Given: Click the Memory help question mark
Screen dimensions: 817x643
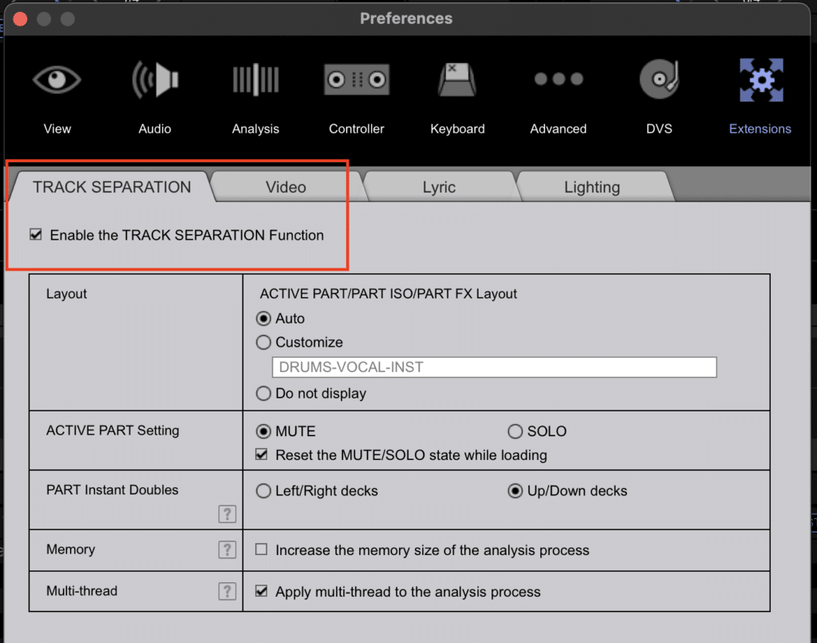Looking at the screenshot, I should coord(227,550).
